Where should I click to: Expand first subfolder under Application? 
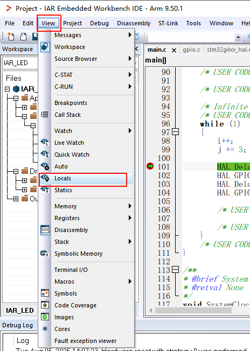coord(24,107)
